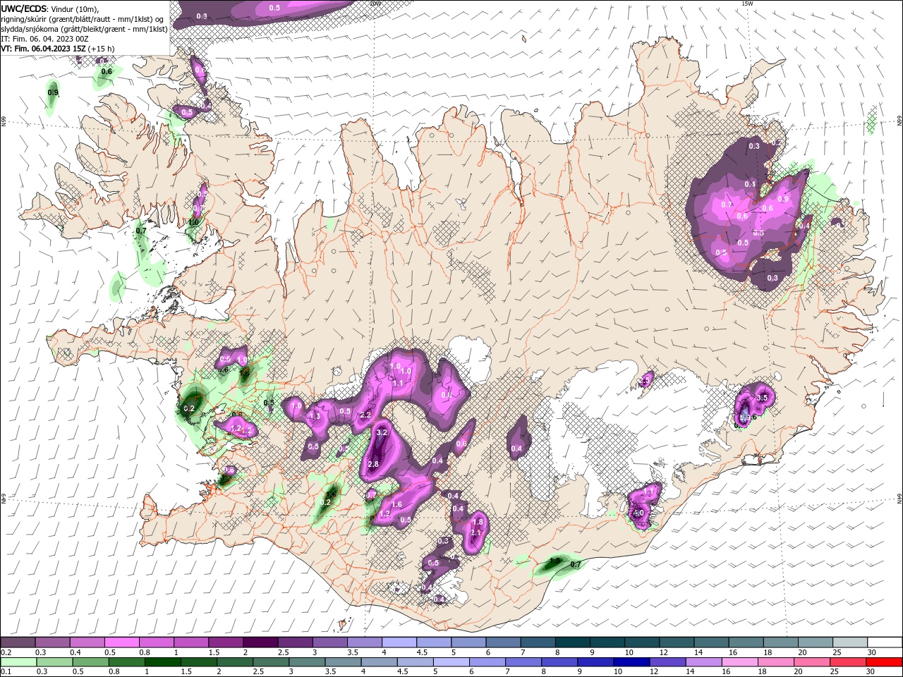Select the dark teal 8–9 swatch in upper legend row
This screenshot has height=677, width=903.
point(573,642)
